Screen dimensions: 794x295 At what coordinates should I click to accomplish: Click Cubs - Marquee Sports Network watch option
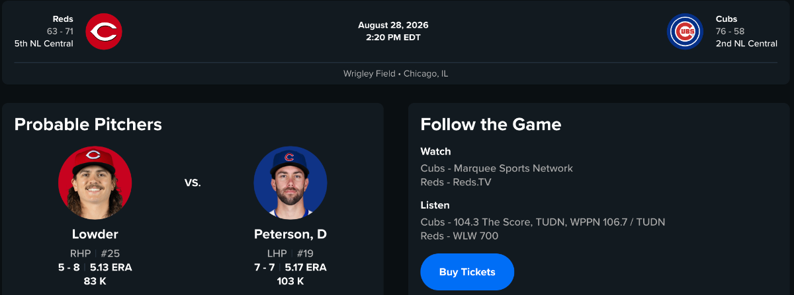pos(497,168)
